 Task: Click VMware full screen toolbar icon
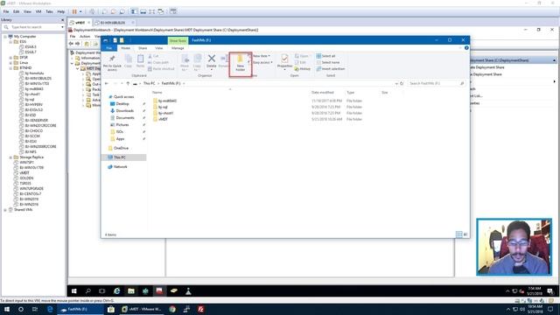(x=151, y=11)
